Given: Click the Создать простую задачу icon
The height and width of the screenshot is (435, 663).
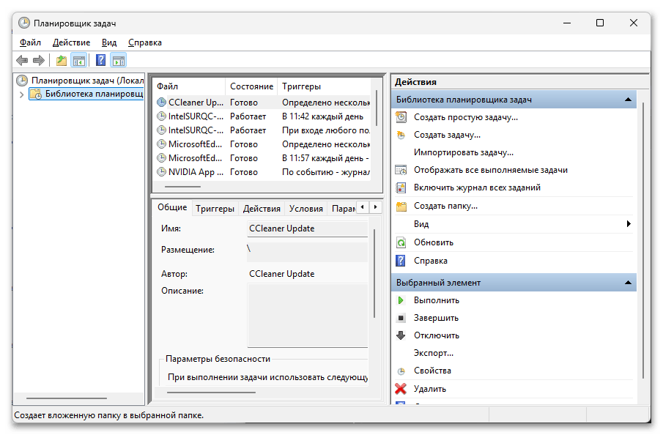Looking at the screenshot, I should click(401, 117).
